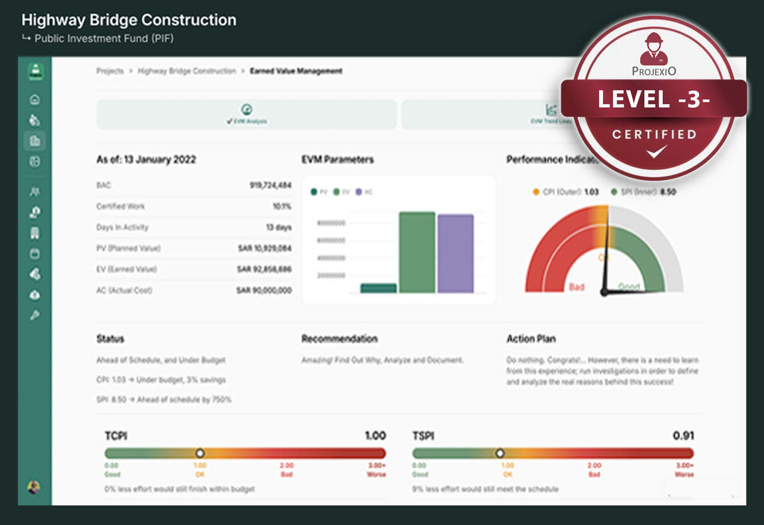Click the user avatar at sidebar bottom
Viewport: 764px width, 525px height.
[34, 487]
